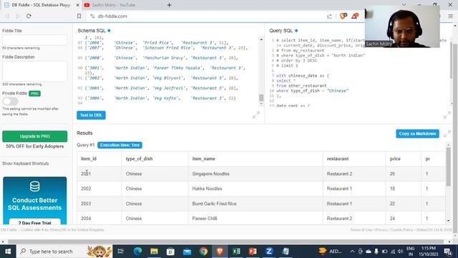This screenshot has width=458, height=258.
Task: Open Brave Rewards triangle icon
Action: click(x=355, y=16)
